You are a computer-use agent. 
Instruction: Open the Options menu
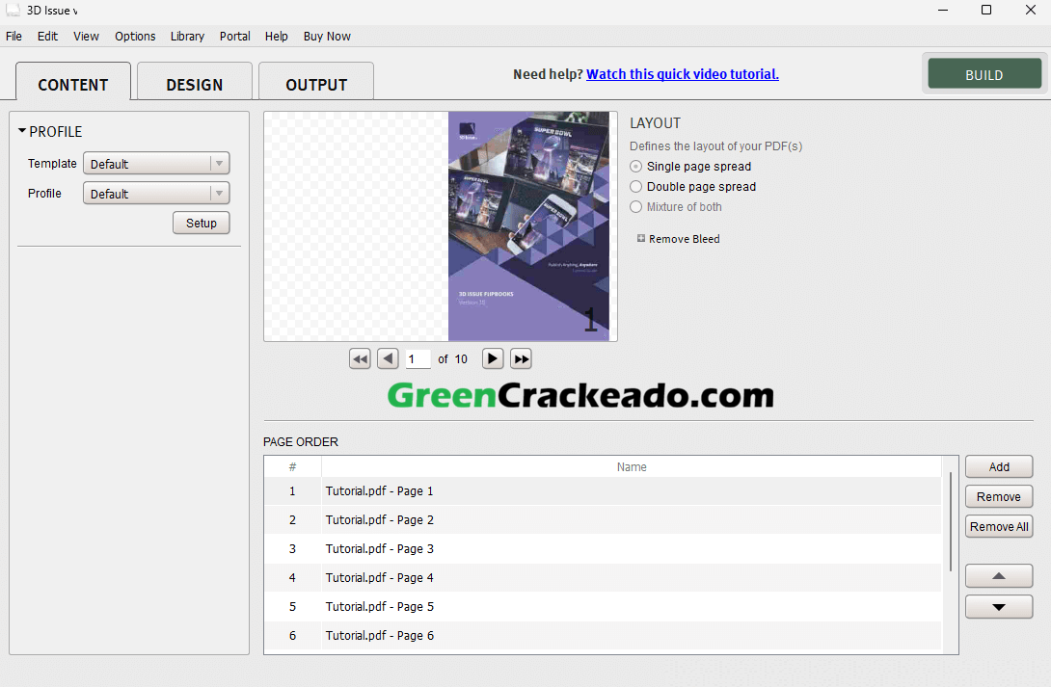coord(135,36)
